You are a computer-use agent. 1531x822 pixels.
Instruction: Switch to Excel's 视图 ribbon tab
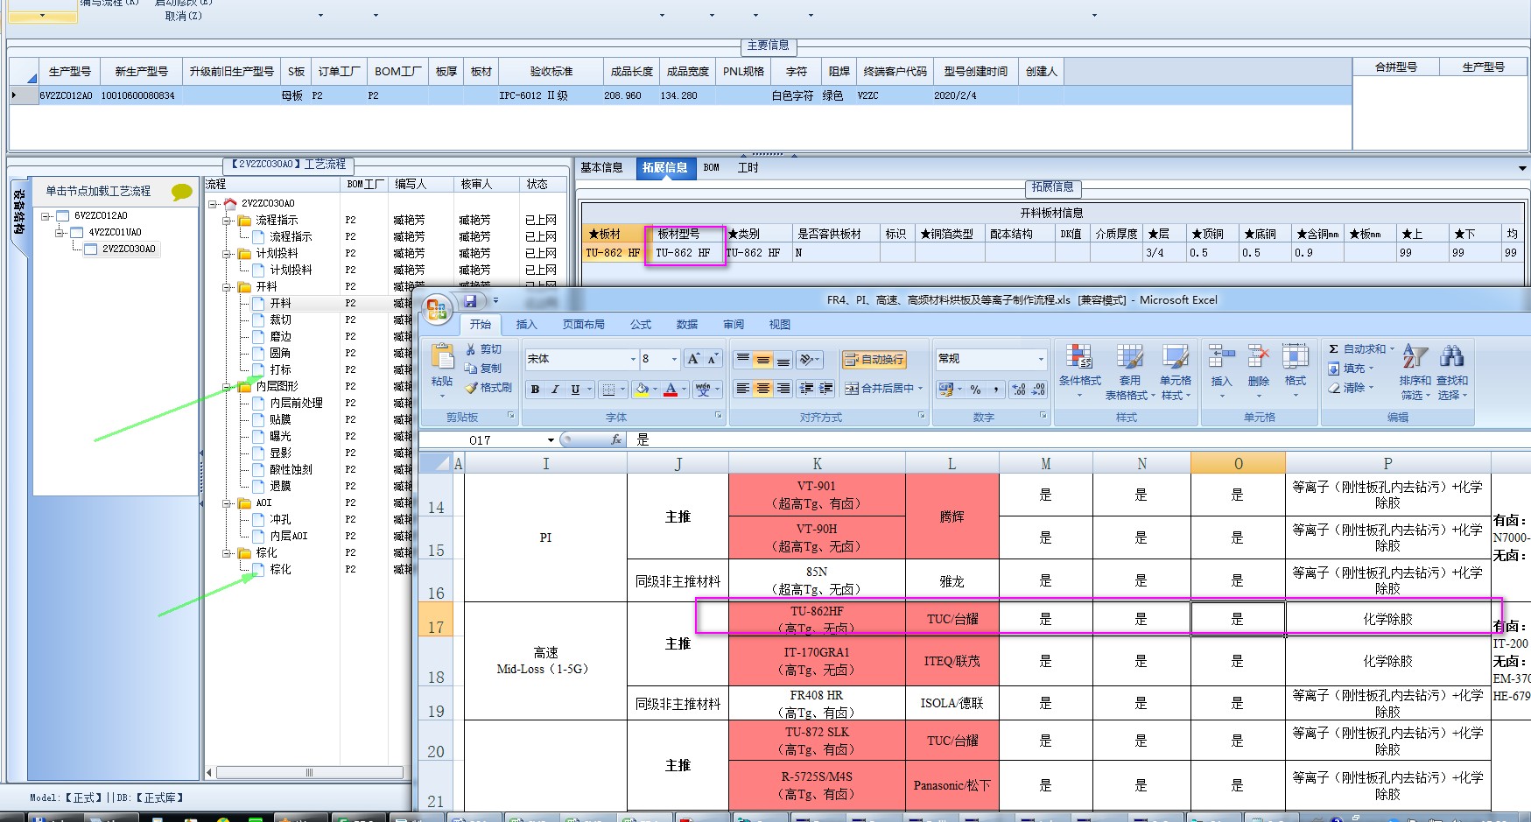780,325
